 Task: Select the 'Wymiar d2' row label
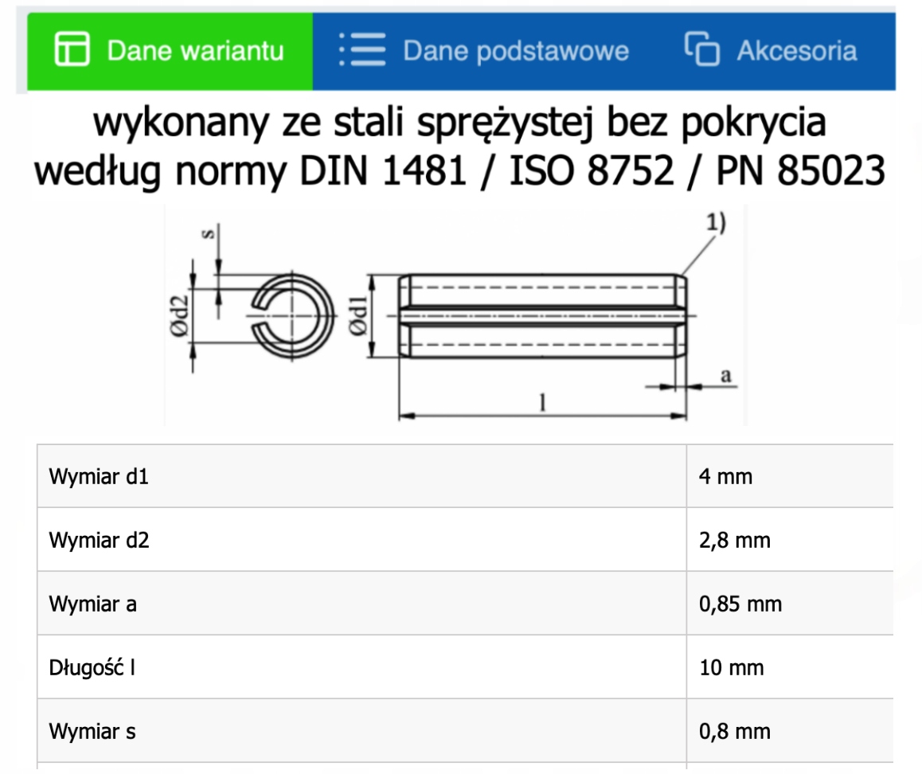[x=99, y=540]
